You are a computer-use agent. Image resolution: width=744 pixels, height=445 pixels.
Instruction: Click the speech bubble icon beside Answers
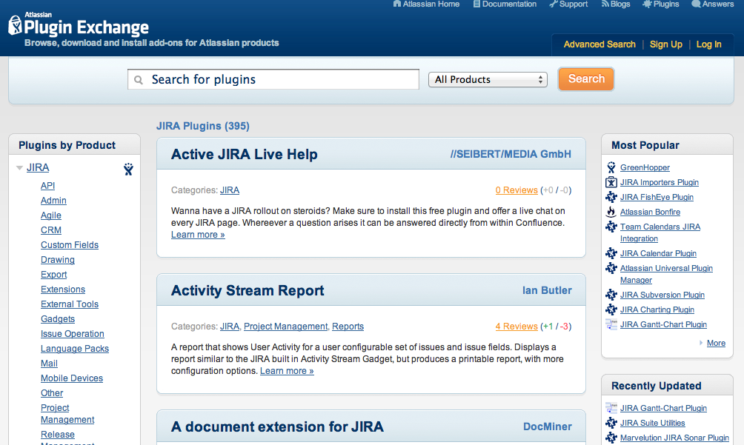pos(696,4)
